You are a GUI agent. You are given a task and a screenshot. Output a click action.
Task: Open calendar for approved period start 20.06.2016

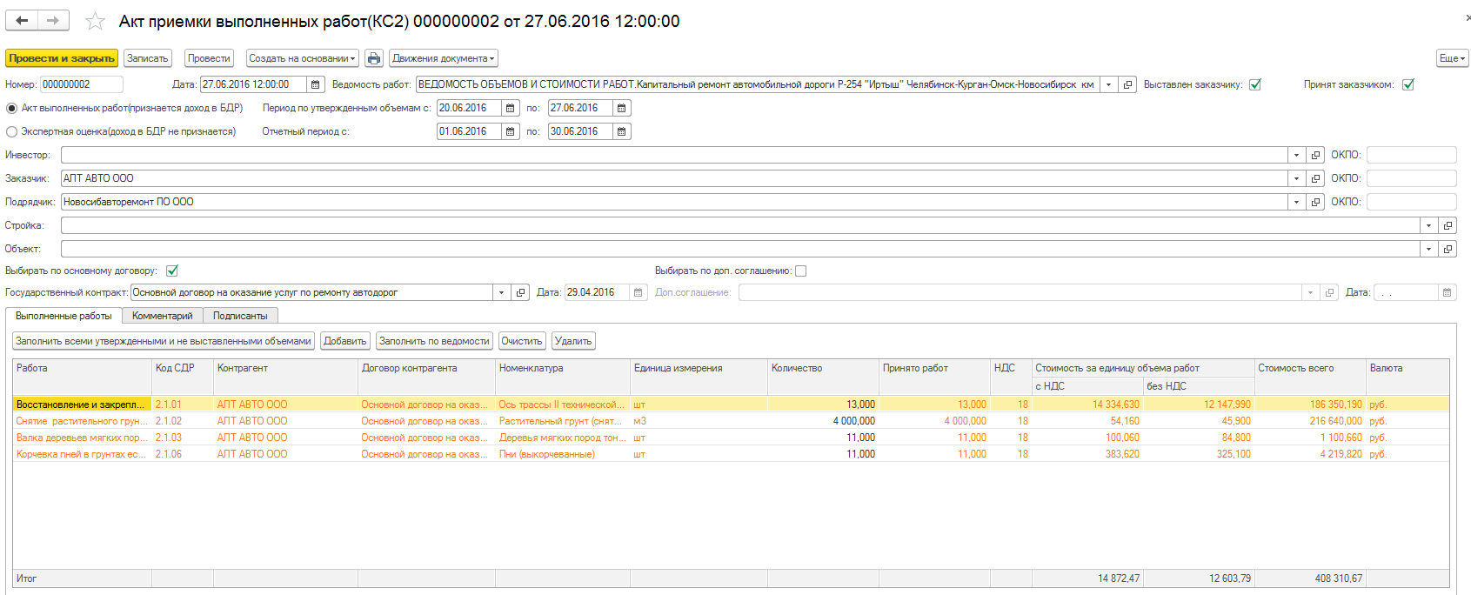(511, 108)
